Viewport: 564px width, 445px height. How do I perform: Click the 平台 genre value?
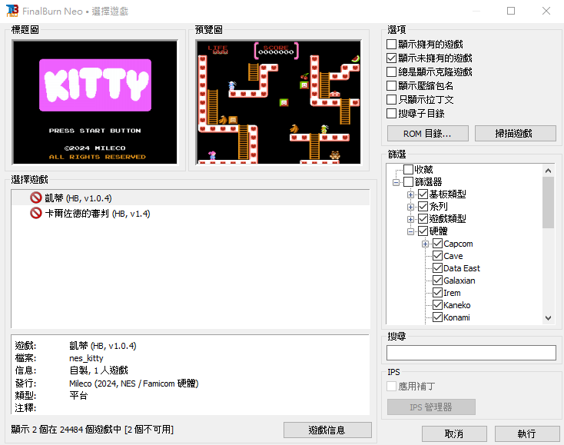coord(78,396)
